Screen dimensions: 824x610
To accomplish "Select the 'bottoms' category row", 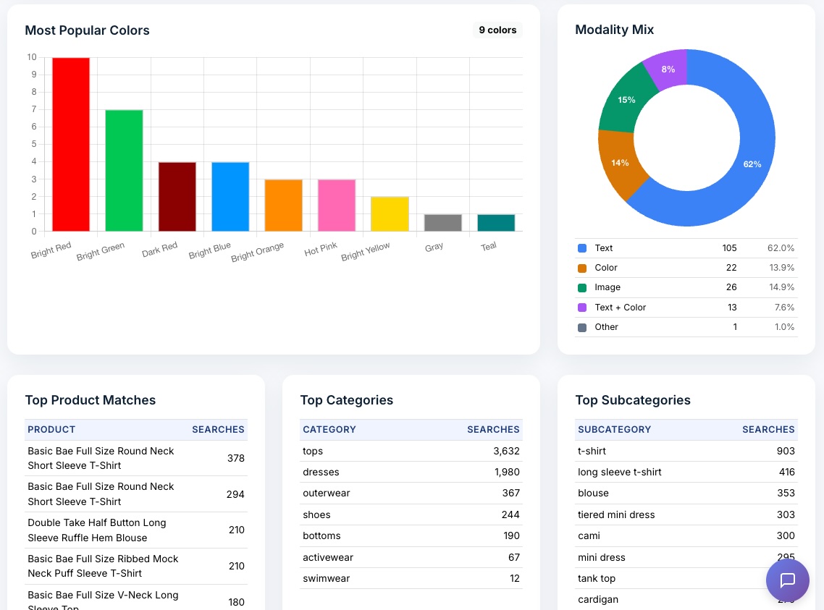I will (411, 535).
